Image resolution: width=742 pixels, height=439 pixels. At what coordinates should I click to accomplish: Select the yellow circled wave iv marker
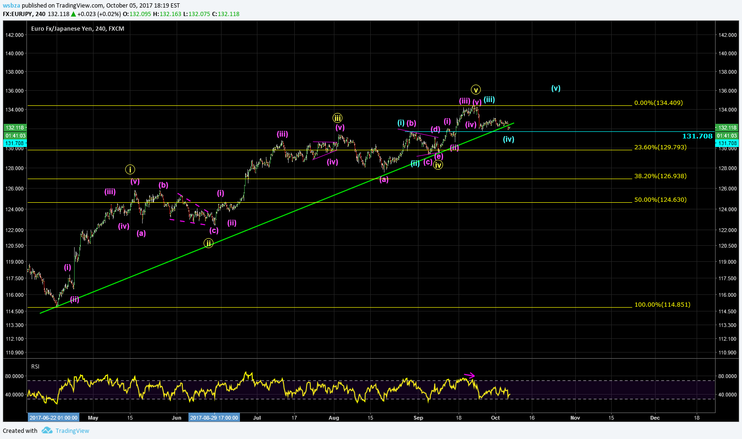(438, 165)
